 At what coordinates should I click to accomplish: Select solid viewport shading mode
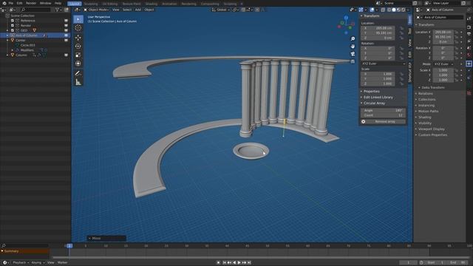[394, 10]
